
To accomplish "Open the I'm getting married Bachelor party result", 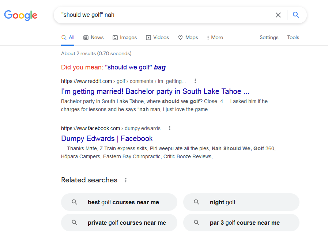I will [155, 92].
